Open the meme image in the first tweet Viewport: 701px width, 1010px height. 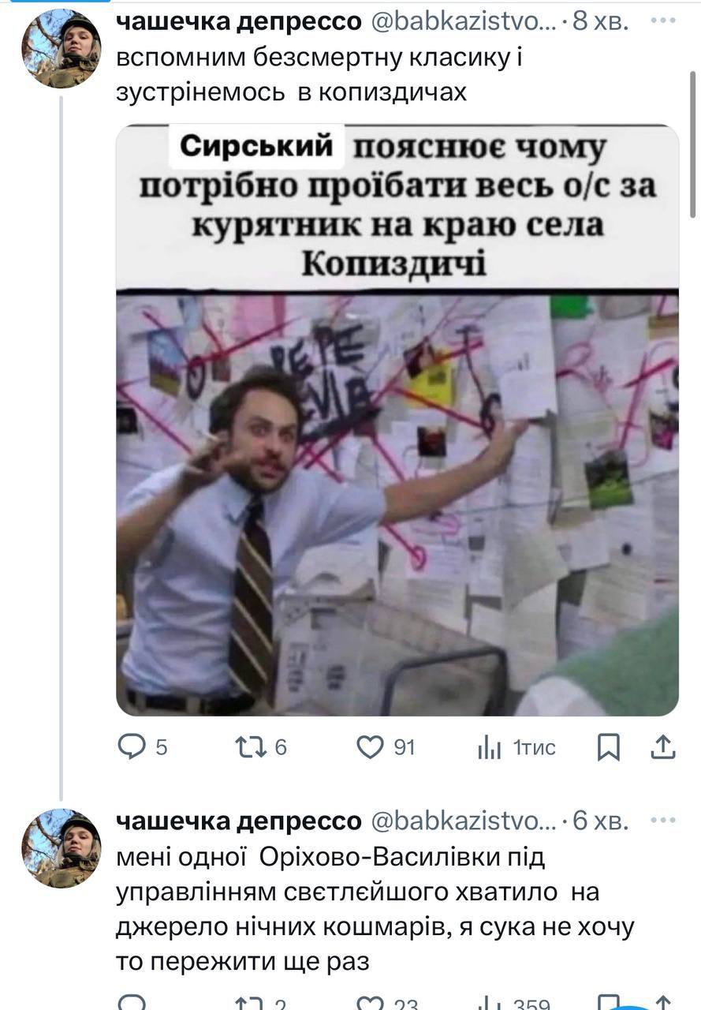coord(397,420)
